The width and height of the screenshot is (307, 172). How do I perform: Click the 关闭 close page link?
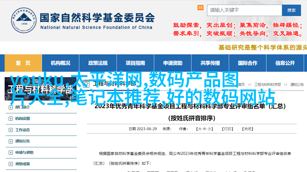click(x=248, y=129)
